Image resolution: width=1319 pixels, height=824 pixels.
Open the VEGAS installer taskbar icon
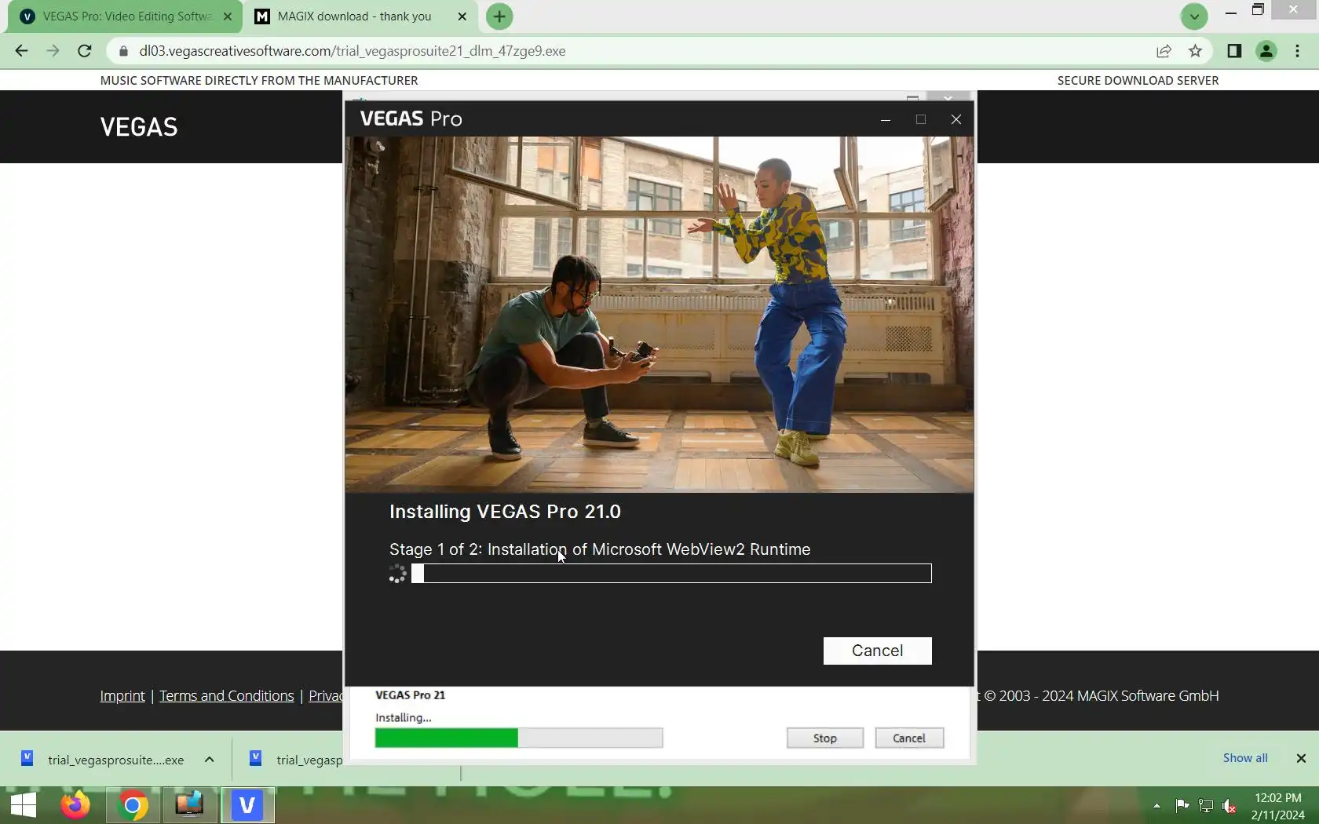247,805
